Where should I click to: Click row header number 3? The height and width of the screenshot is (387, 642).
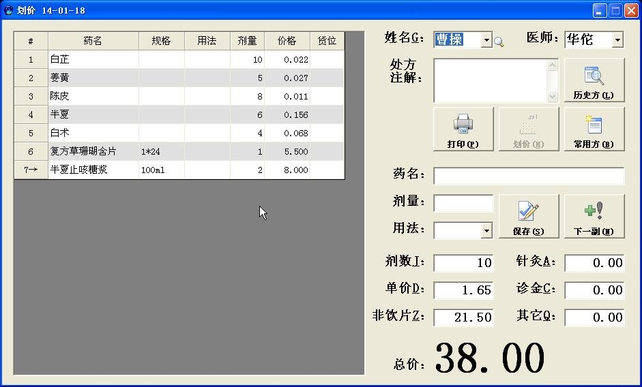[31, 96]
